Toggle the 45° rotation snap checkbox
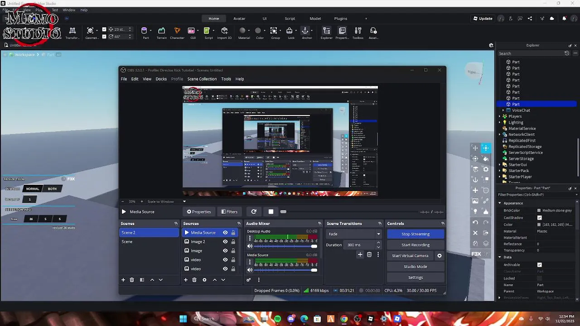The image size is (580, 326). coord(104,37)
